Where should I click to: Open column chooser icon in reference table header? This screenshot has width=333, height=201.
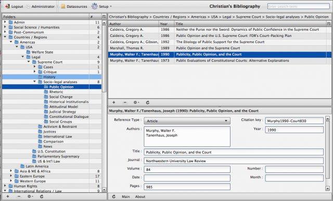click(x=329, y=24)
